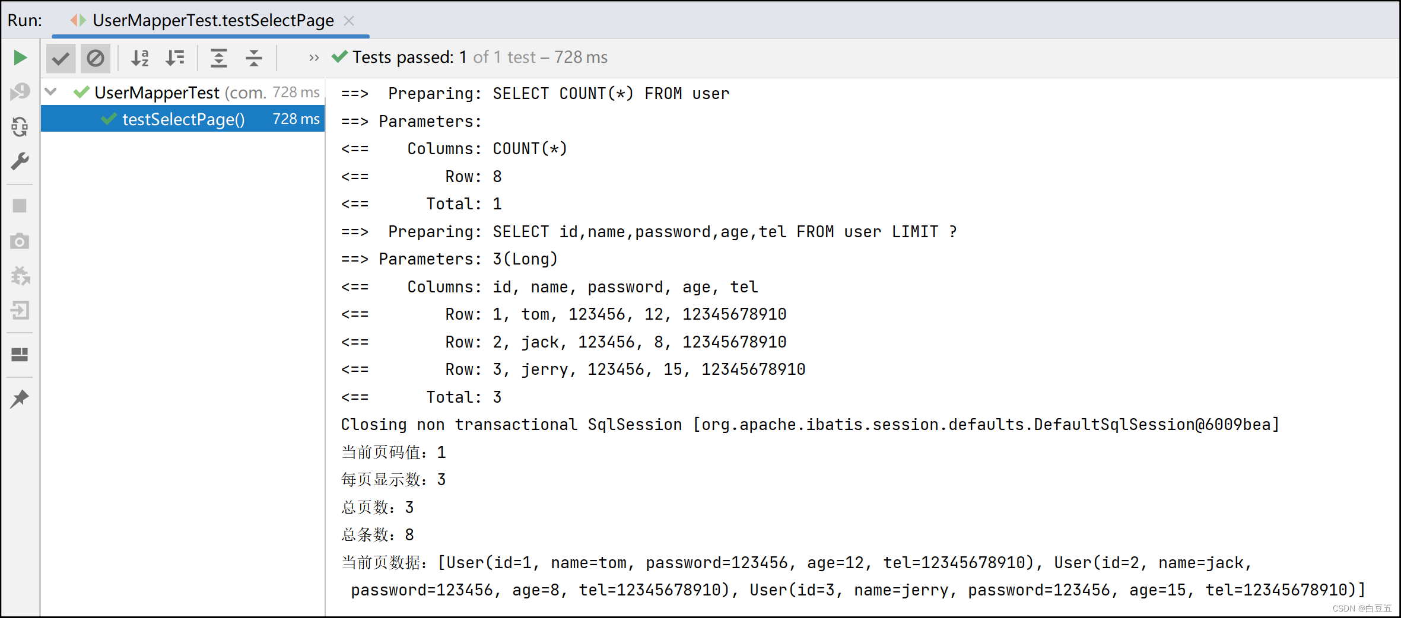Click 'Columns: COUNT(*)' console line

click(x=455, y=149)
